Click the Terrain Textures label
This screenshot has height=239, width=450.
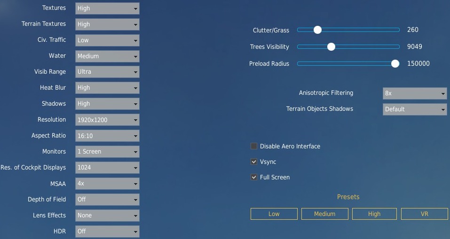44,24
